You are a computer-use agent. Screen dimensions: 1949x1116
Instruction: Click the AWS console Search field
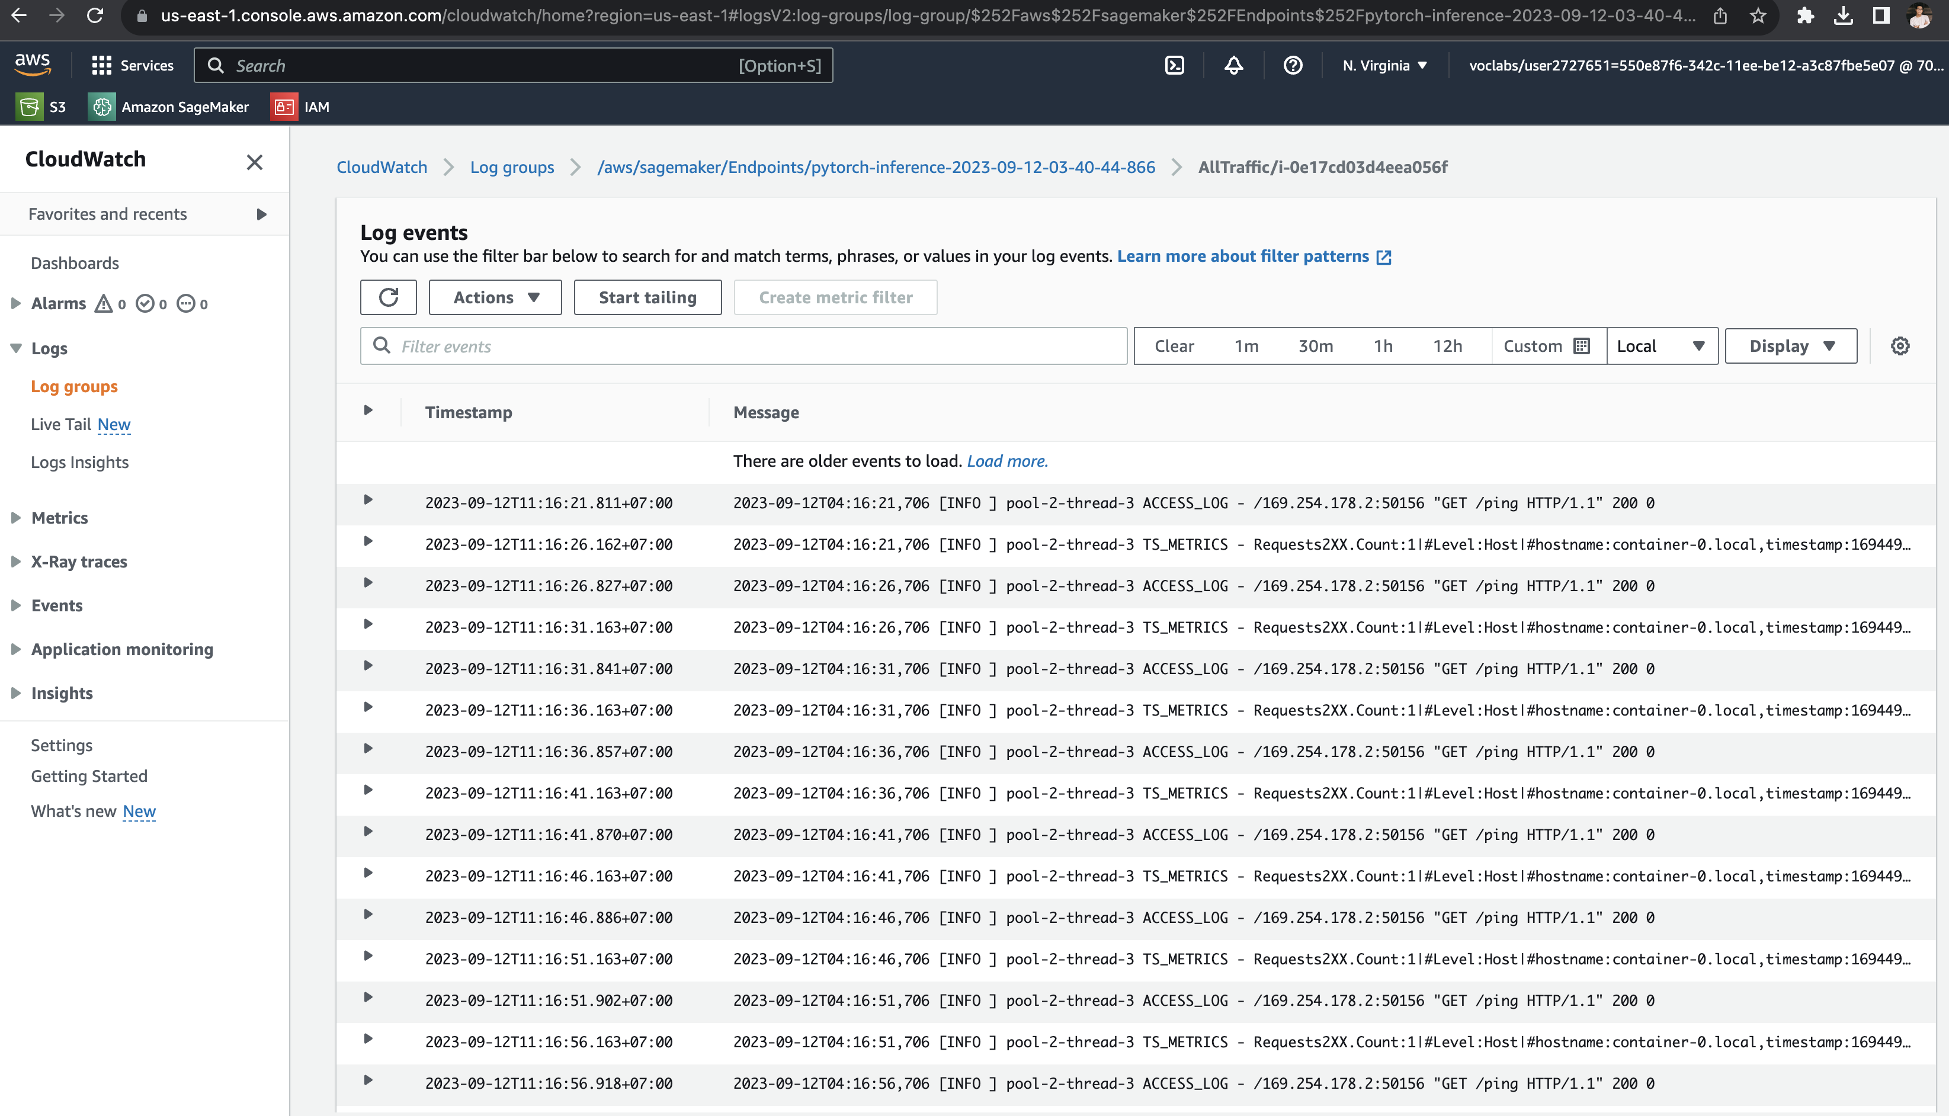tap(513, 65)
